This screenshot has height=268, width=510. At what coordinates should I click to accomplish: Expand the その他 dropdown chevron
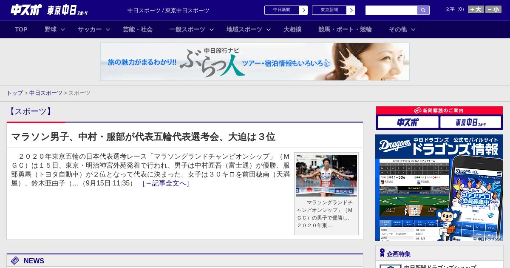tap(413, 29)
